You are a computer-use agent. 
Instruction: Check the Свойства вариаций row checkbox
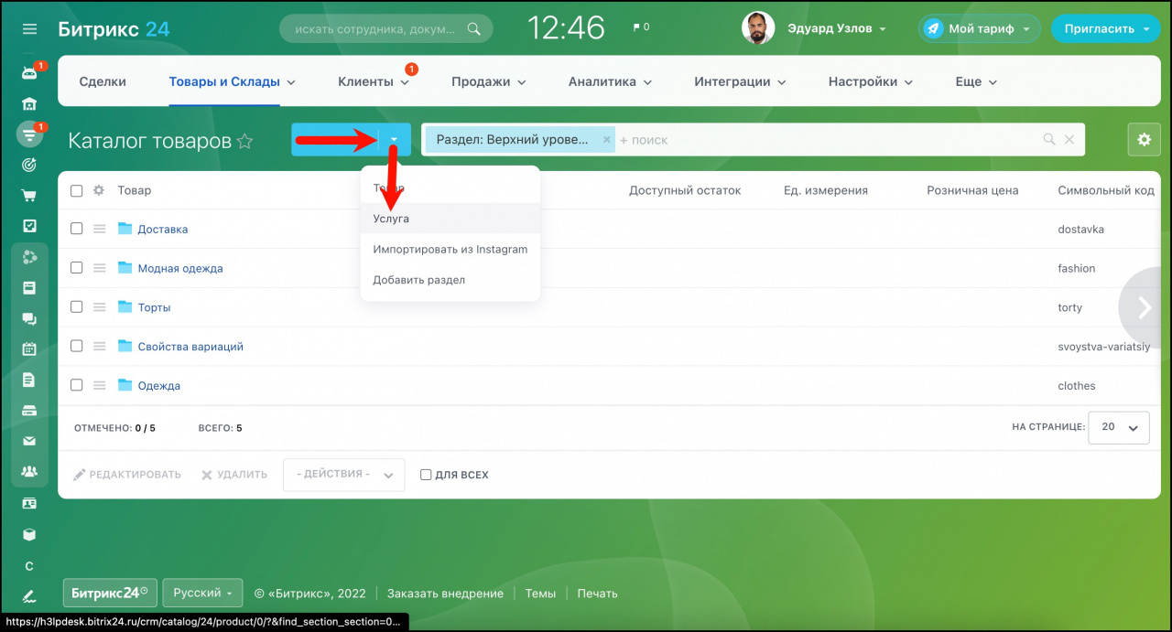coord(77,346)
